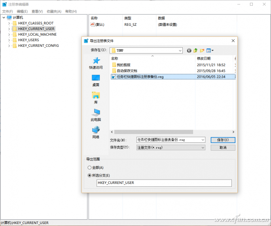Select the Network icon in places bar
The image size is (271, 226).
tap(96, 130)
